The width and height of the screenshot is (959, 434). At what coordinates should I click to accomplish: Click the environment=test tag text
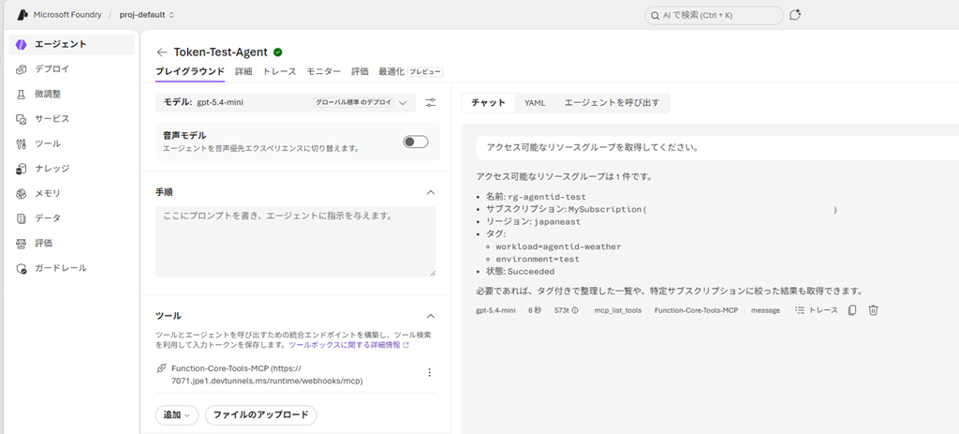tap(538, 259)
